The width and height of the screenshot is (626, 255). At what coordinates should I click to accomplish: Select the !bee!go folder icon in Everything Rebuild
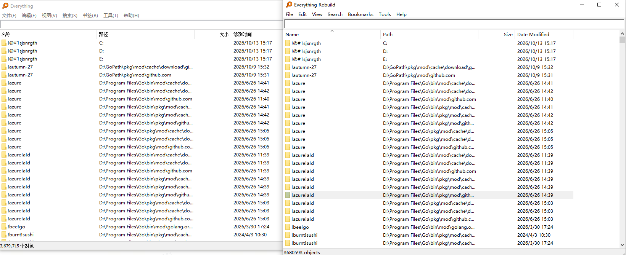point(288,227)
